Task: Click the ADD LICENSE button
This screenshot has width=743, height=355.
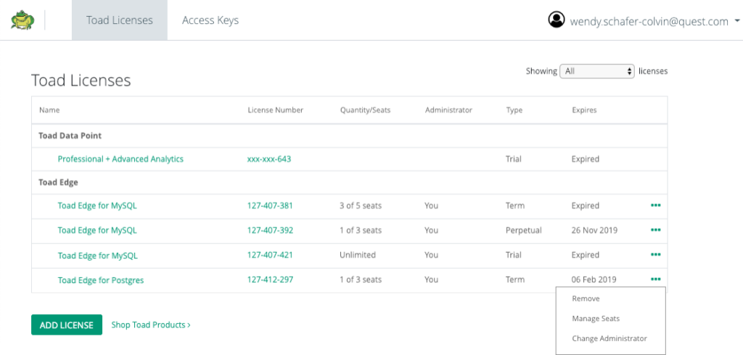Action: 67,325
